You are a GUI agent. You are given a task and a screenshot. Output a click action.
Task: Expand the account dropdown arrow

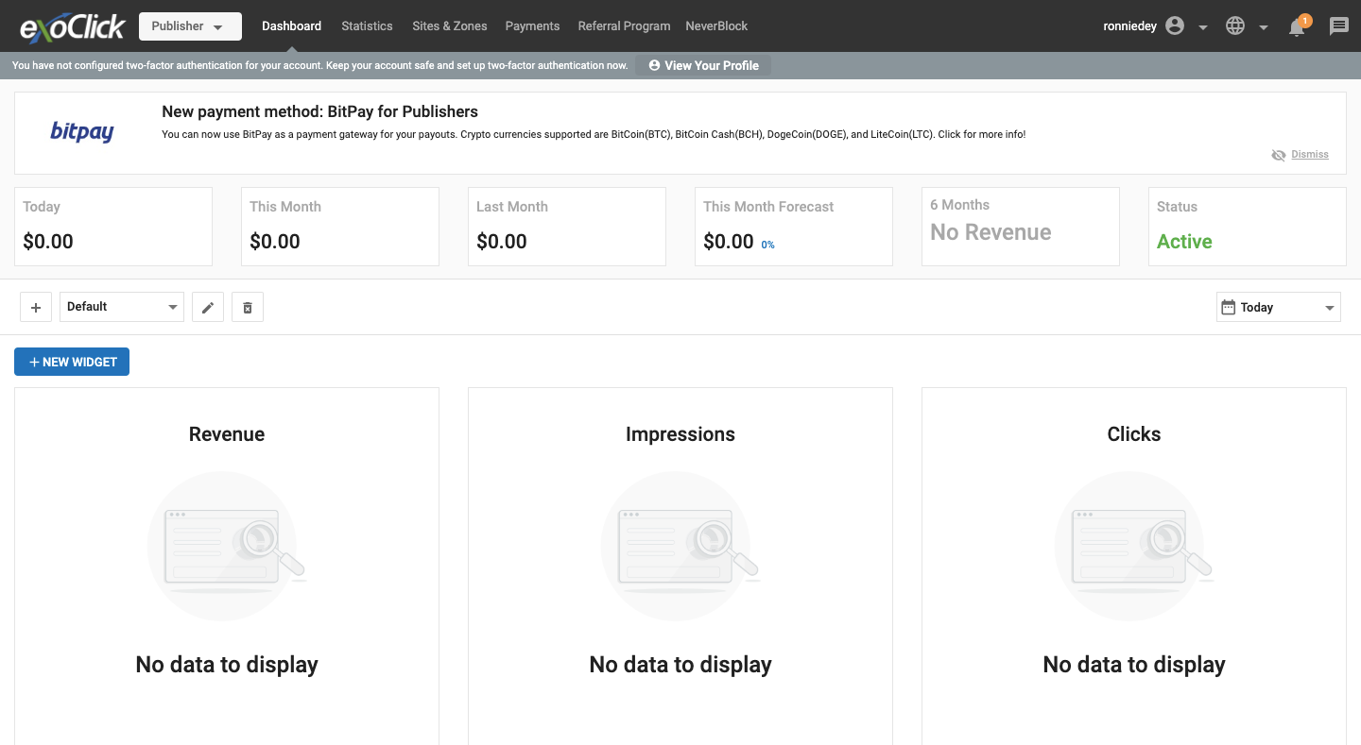1203,27
